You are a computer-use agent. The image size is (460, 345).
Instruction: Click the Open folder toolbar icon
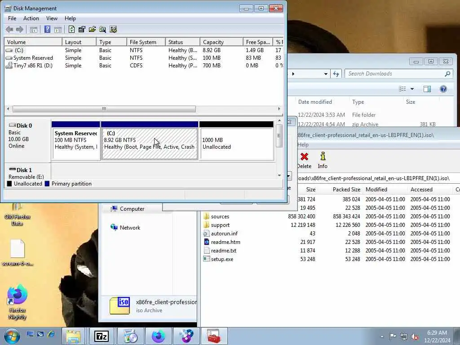pos(92,29)
